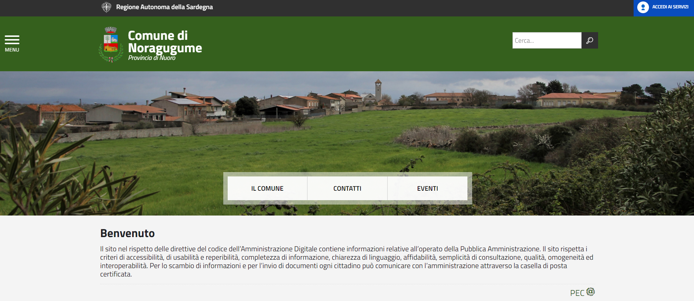Open the EVENTI section
694x301 pixels.
(x=428, y=188)
